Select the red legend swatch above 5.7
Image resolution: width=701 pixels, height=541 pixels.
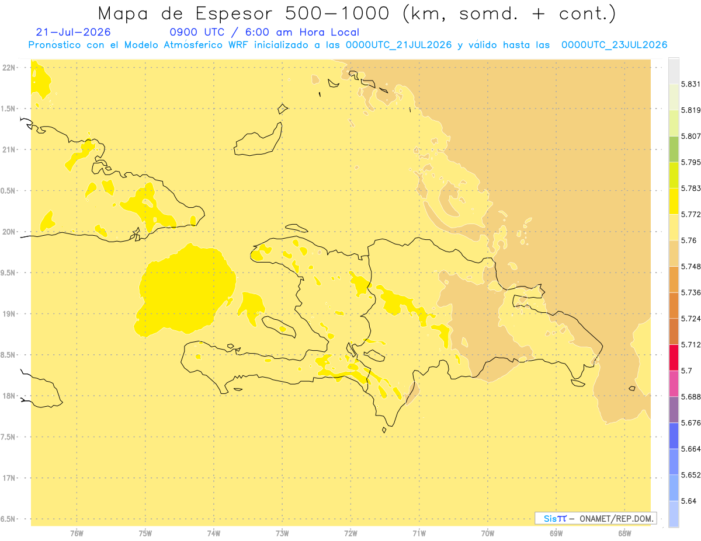[x=674, y=358]
